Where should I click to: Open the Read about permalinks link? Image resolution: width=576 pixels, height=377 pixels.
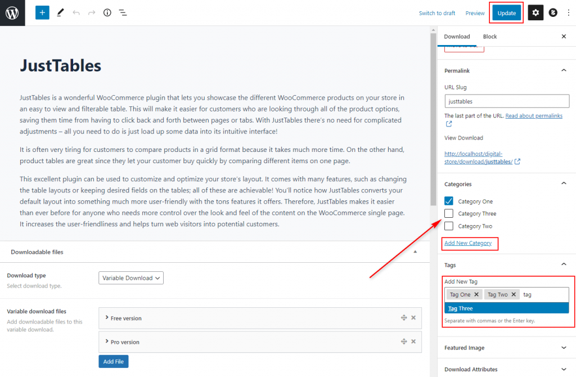tap(534, 116)
